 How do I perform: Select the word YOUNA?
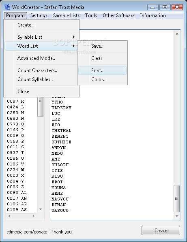(x=58, y=188)
